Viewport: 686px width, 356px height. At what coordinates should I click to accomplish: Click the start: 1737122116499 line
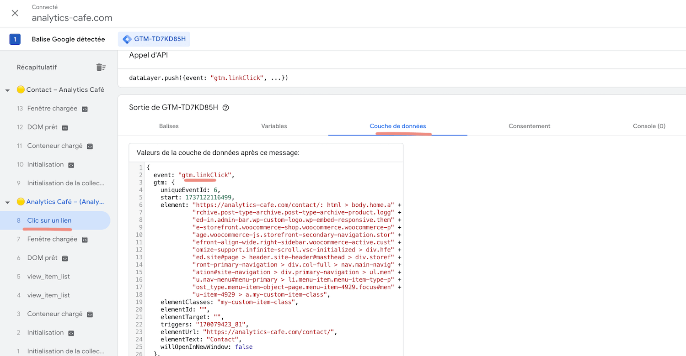(x=198, y=197)
